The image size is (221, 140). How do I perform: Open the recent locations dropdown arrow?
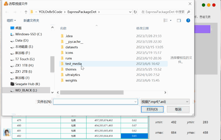[x=21, y=12]
